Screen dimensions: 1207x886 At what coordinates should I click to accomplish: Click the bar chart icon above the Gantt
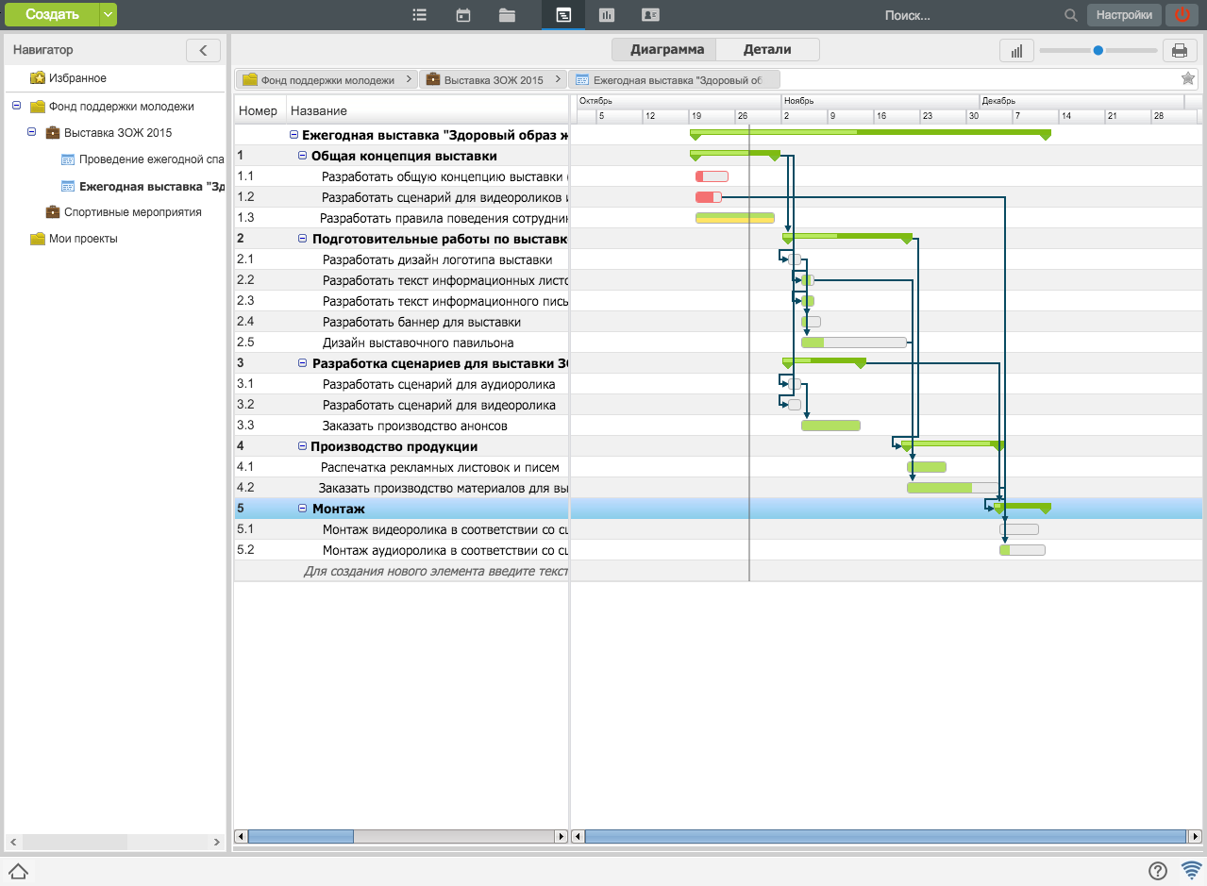[x=1016, y=51]
